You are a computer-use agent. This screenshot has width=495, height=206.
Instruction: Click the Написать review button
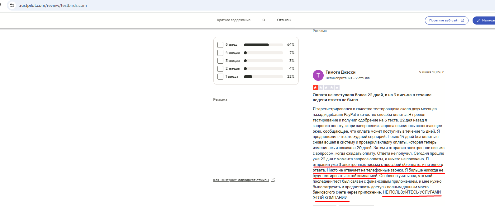[484, 21]
